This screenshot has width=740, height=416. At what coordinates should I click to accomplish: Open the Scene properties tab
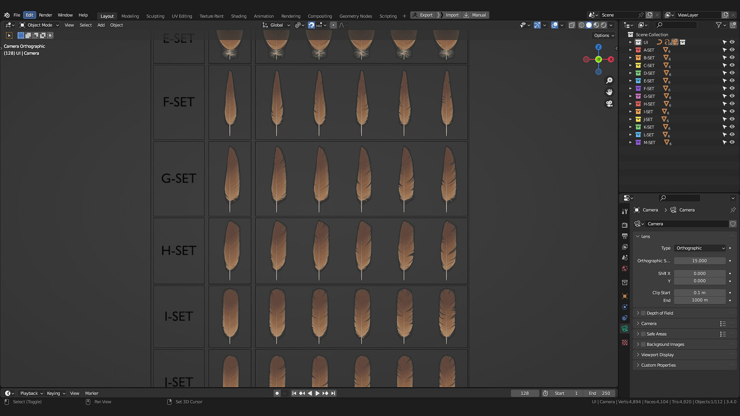625,258
